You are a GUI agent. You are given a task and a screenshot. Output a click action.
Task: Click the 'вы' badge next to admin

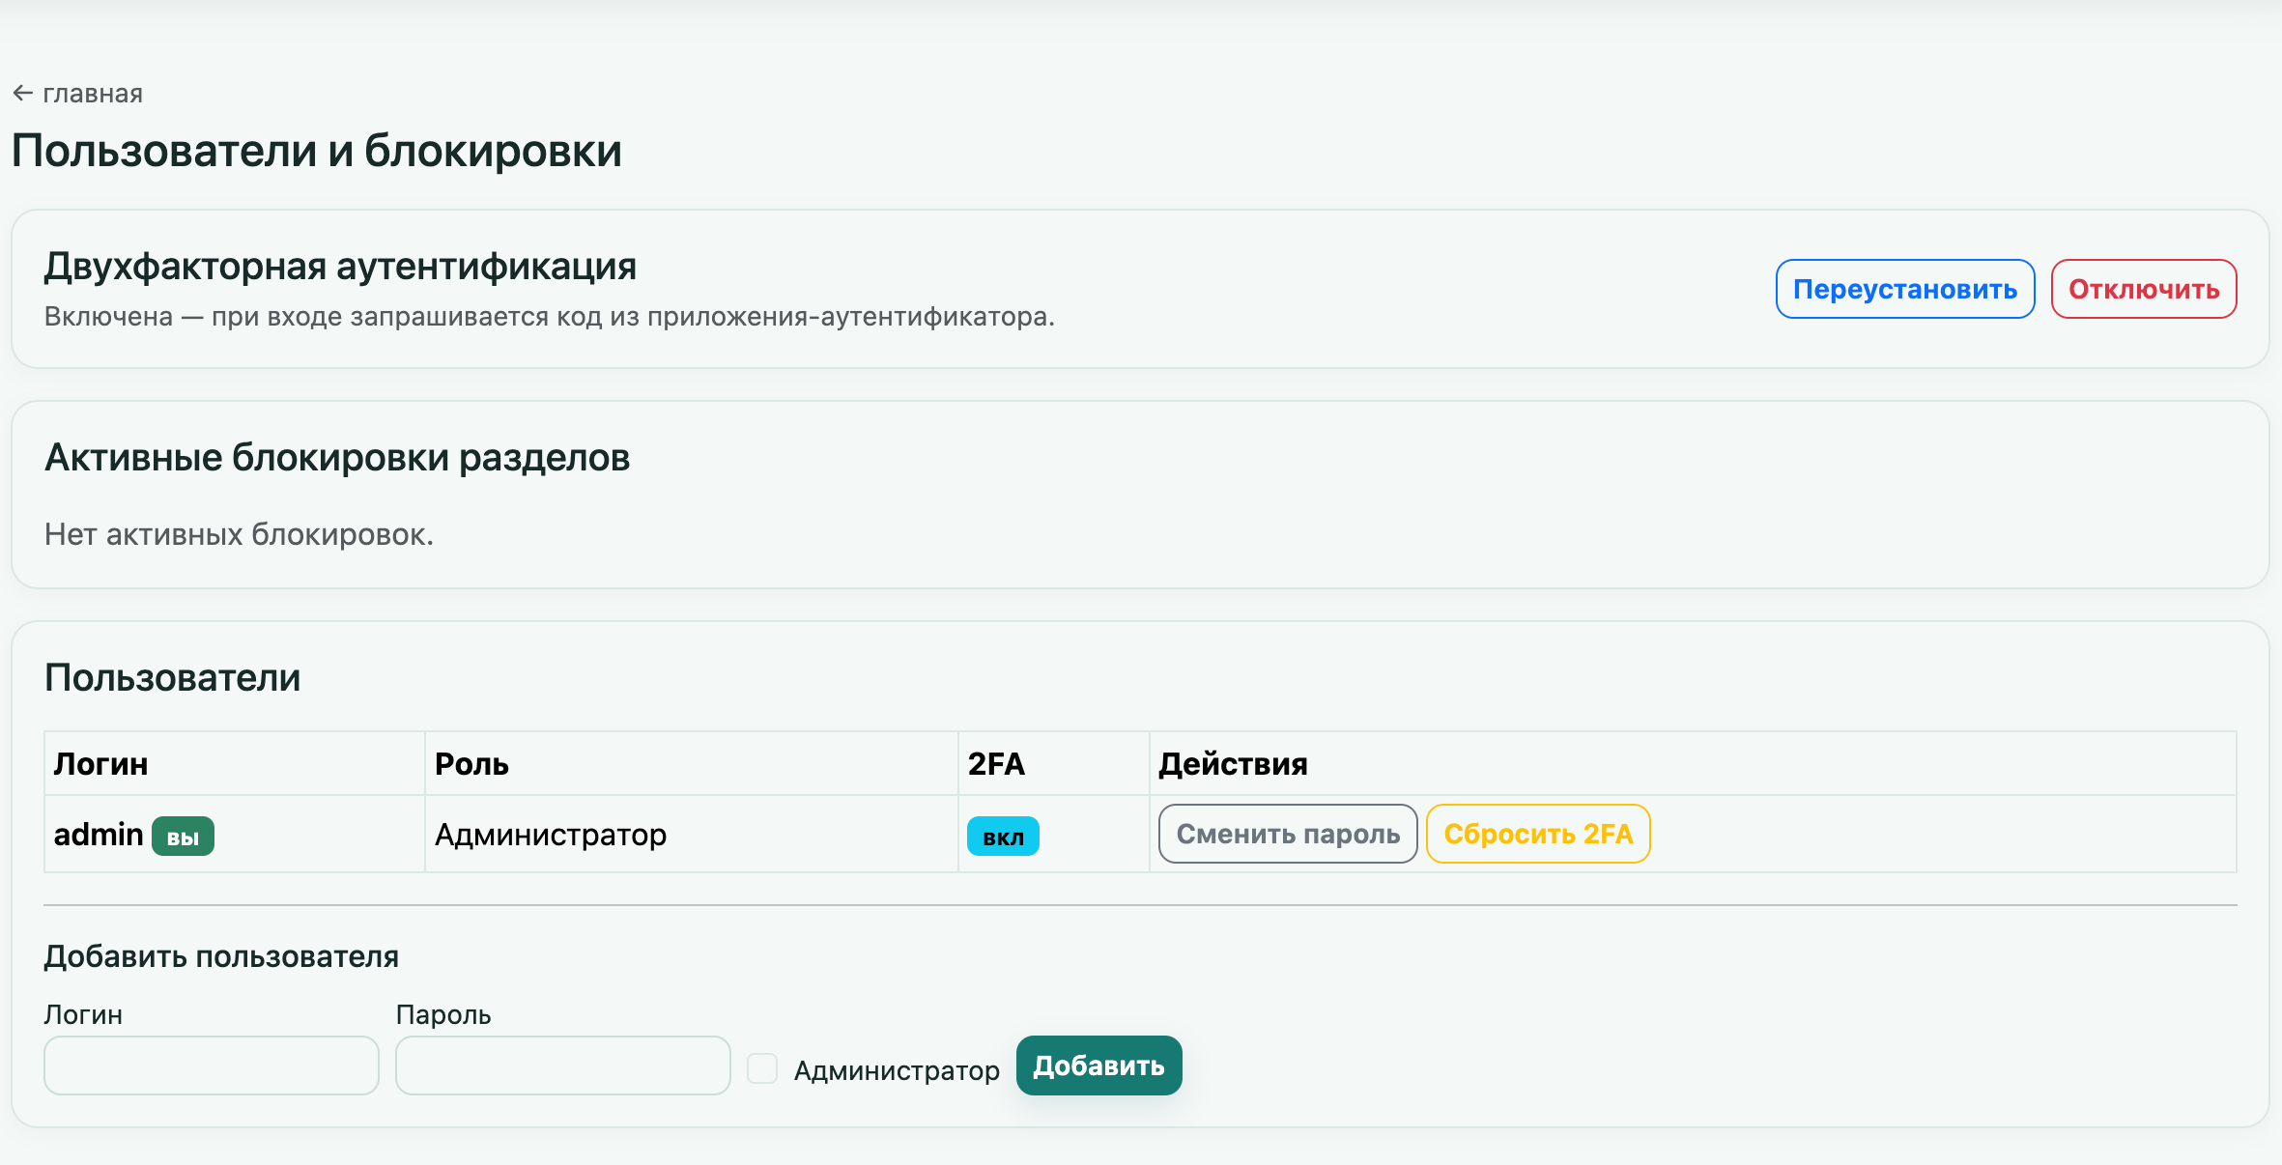pyautogui.click(x=183, y=837)
